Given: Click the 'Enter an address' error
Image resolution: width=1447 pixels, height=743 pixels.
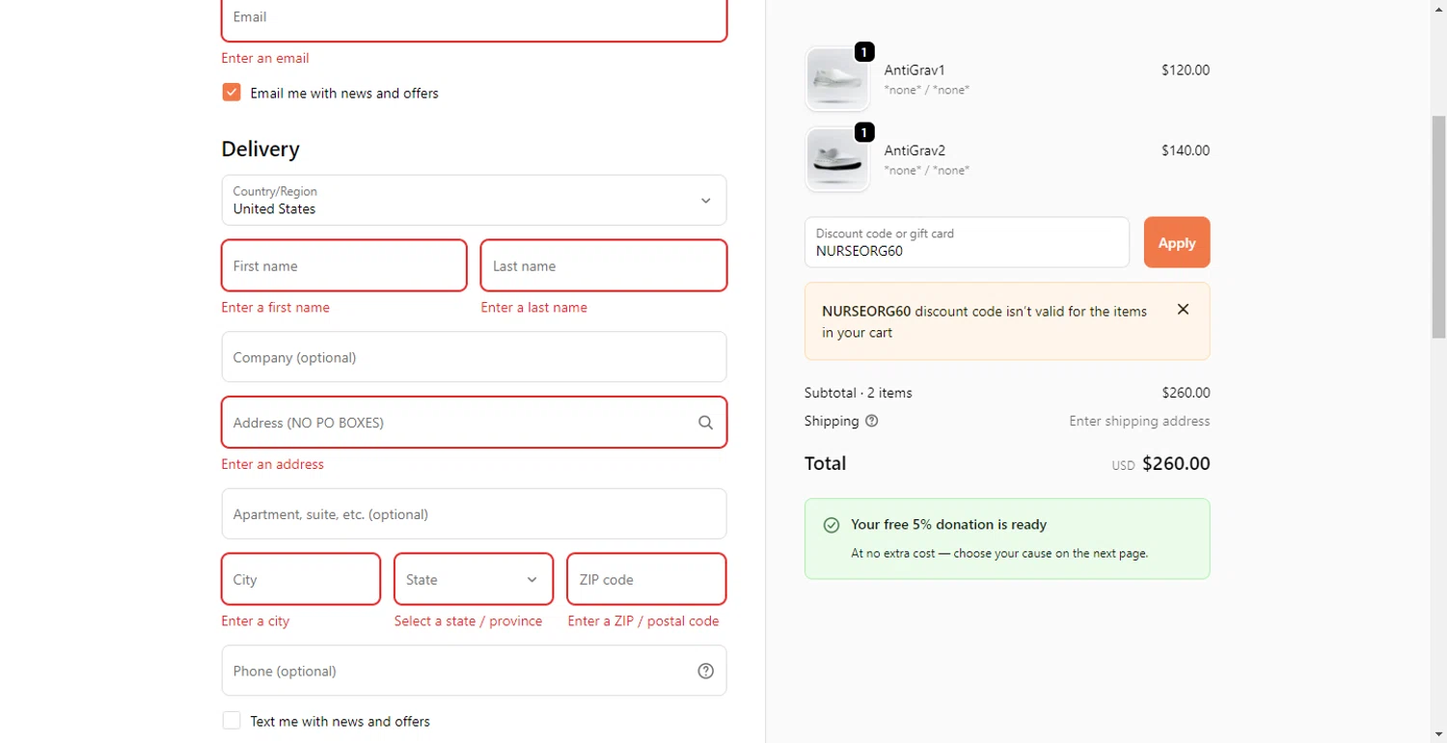Looking at the screenshot, I should pyautogui.click(x=273, y=464).
